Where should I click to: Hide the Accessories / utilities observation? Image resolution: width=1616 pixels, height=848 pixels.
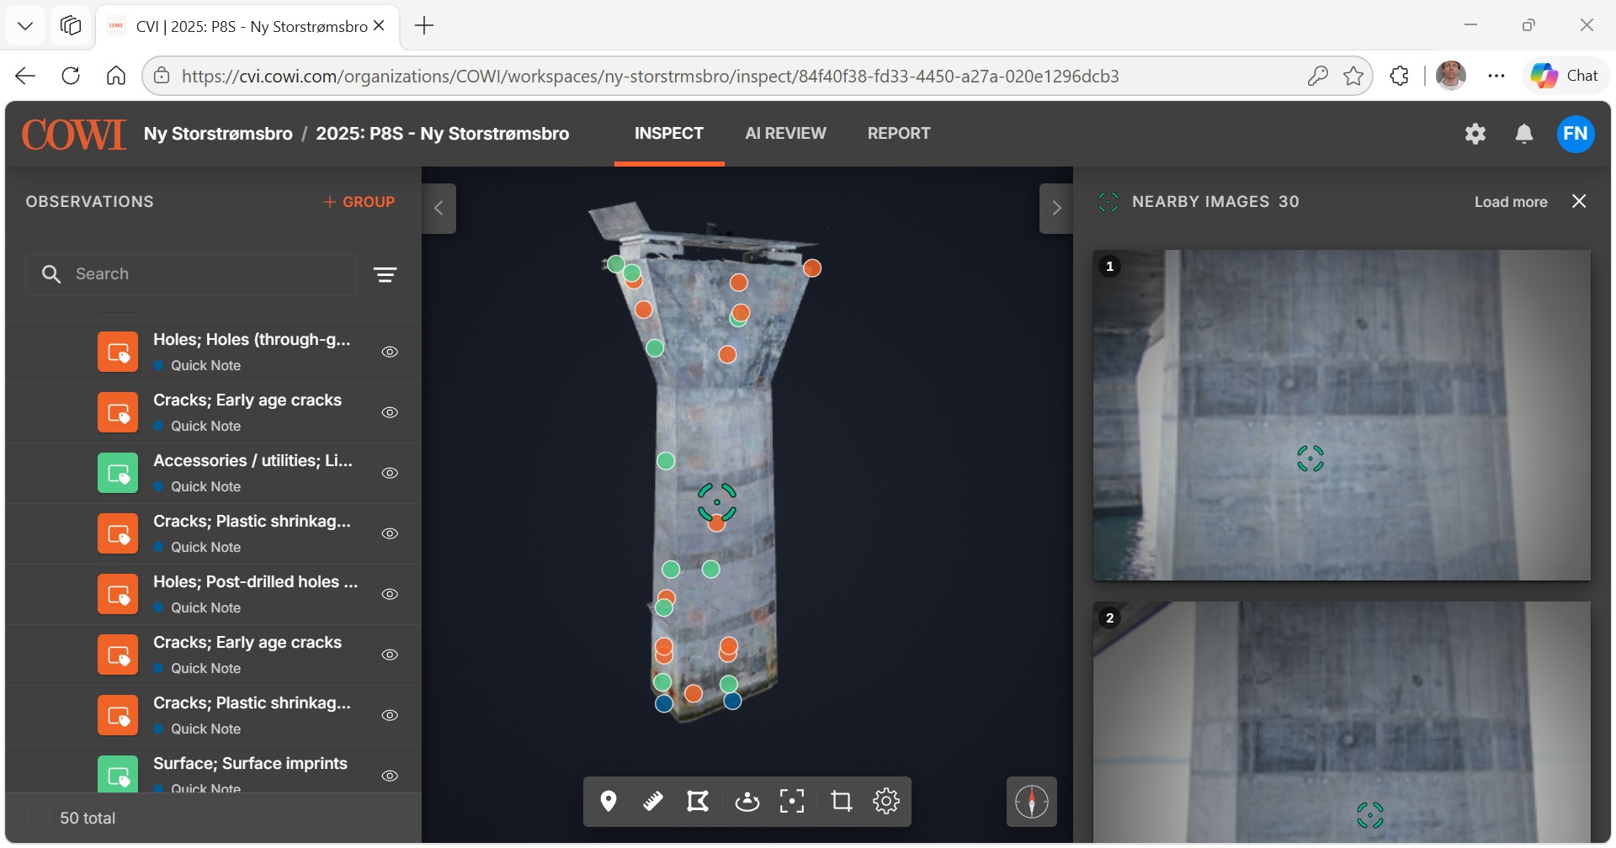point(390,473)
